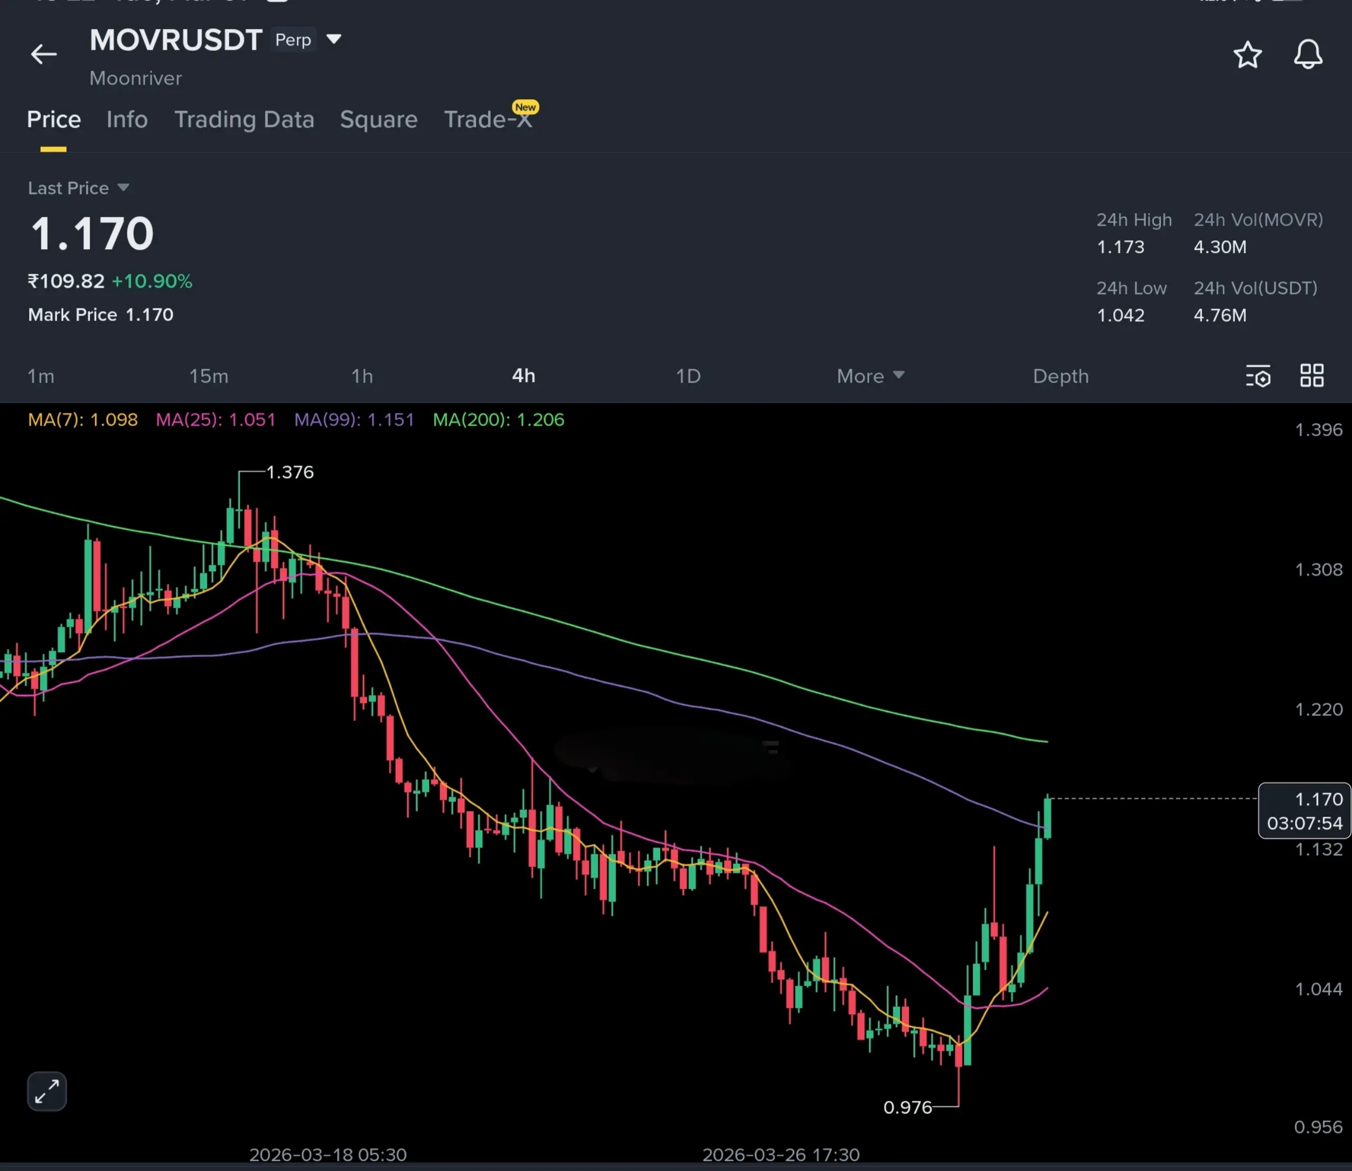Image resolution: width=1352 pixels, height=1171 pixels.
Task: Select the 1D chart interval
Action: click(x=688, y=376)
